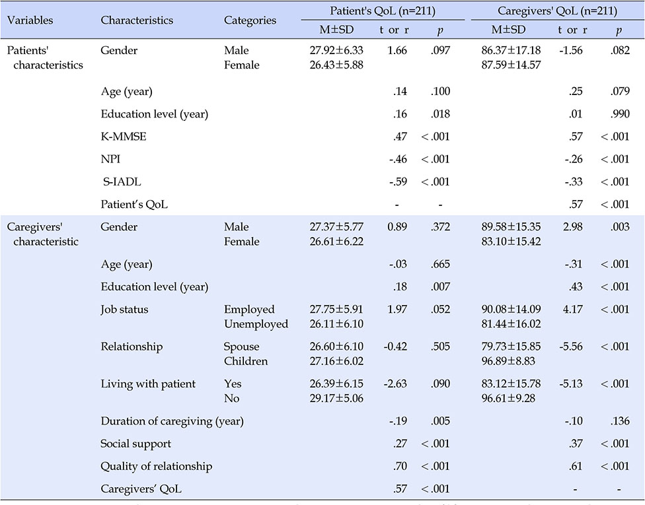Image resolution: width=645 pixels, height=505 pixels.
Task: Click the "Caregivers' characteristic" section label
Action: tap(42, 234)
